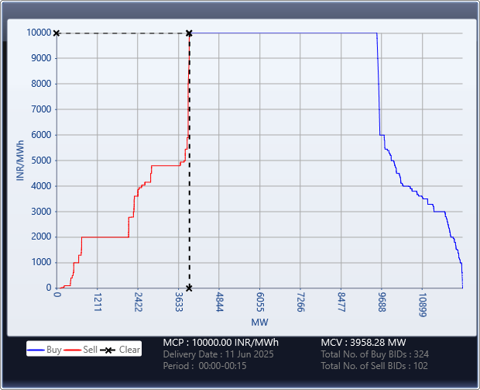Viewport: 480px width, 390px height.
Task: Click the 5000 tick label on y-axis
Action: (40, 160)
